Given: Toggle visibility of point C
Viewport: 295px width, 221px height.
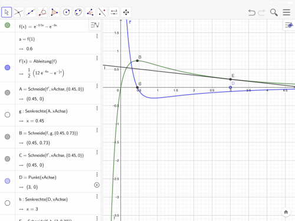Looking at the screenshot, I should point(8,159).
